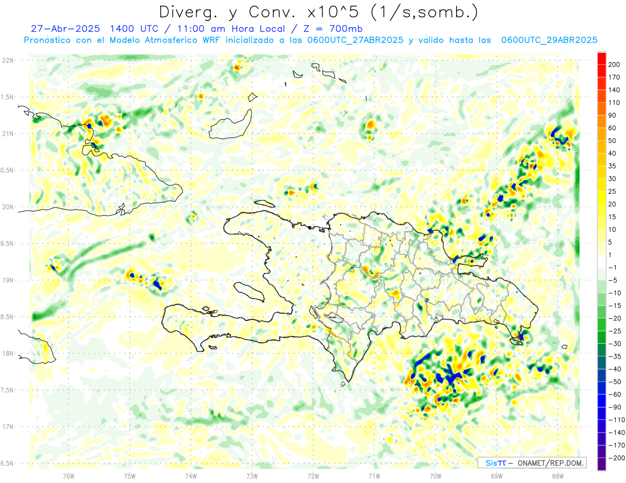Click longitude axis label '68W'
Image resolution: width=626 pixels, height=483 pixels.
[x=557, y=476]
